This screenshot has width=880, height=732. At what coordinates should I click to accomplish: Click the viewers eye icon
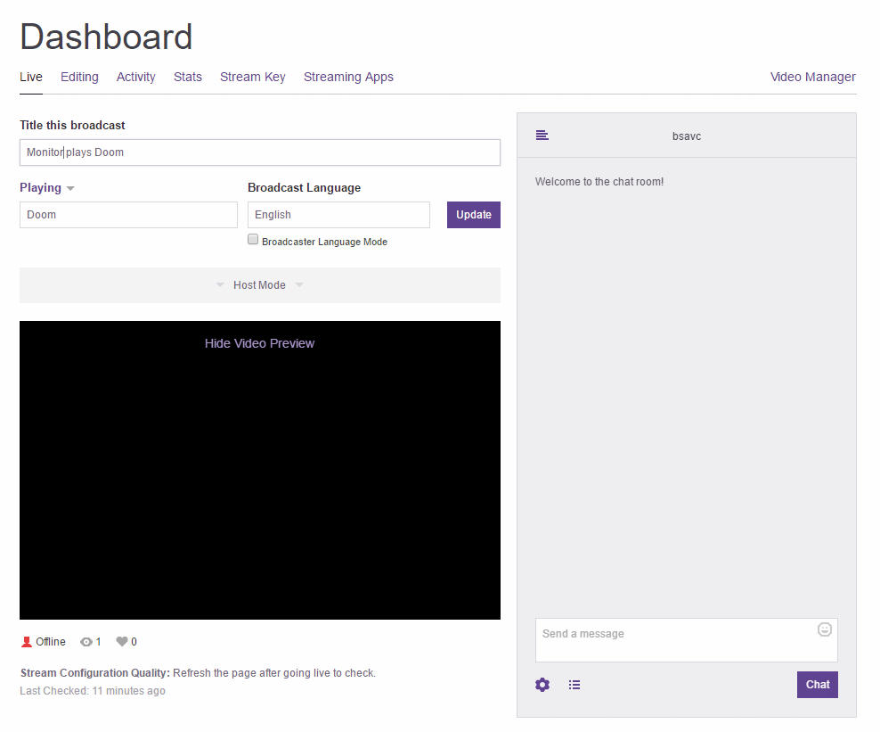(86, 642)
